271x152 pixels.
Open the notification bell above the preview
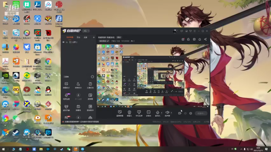click(200, 39)
